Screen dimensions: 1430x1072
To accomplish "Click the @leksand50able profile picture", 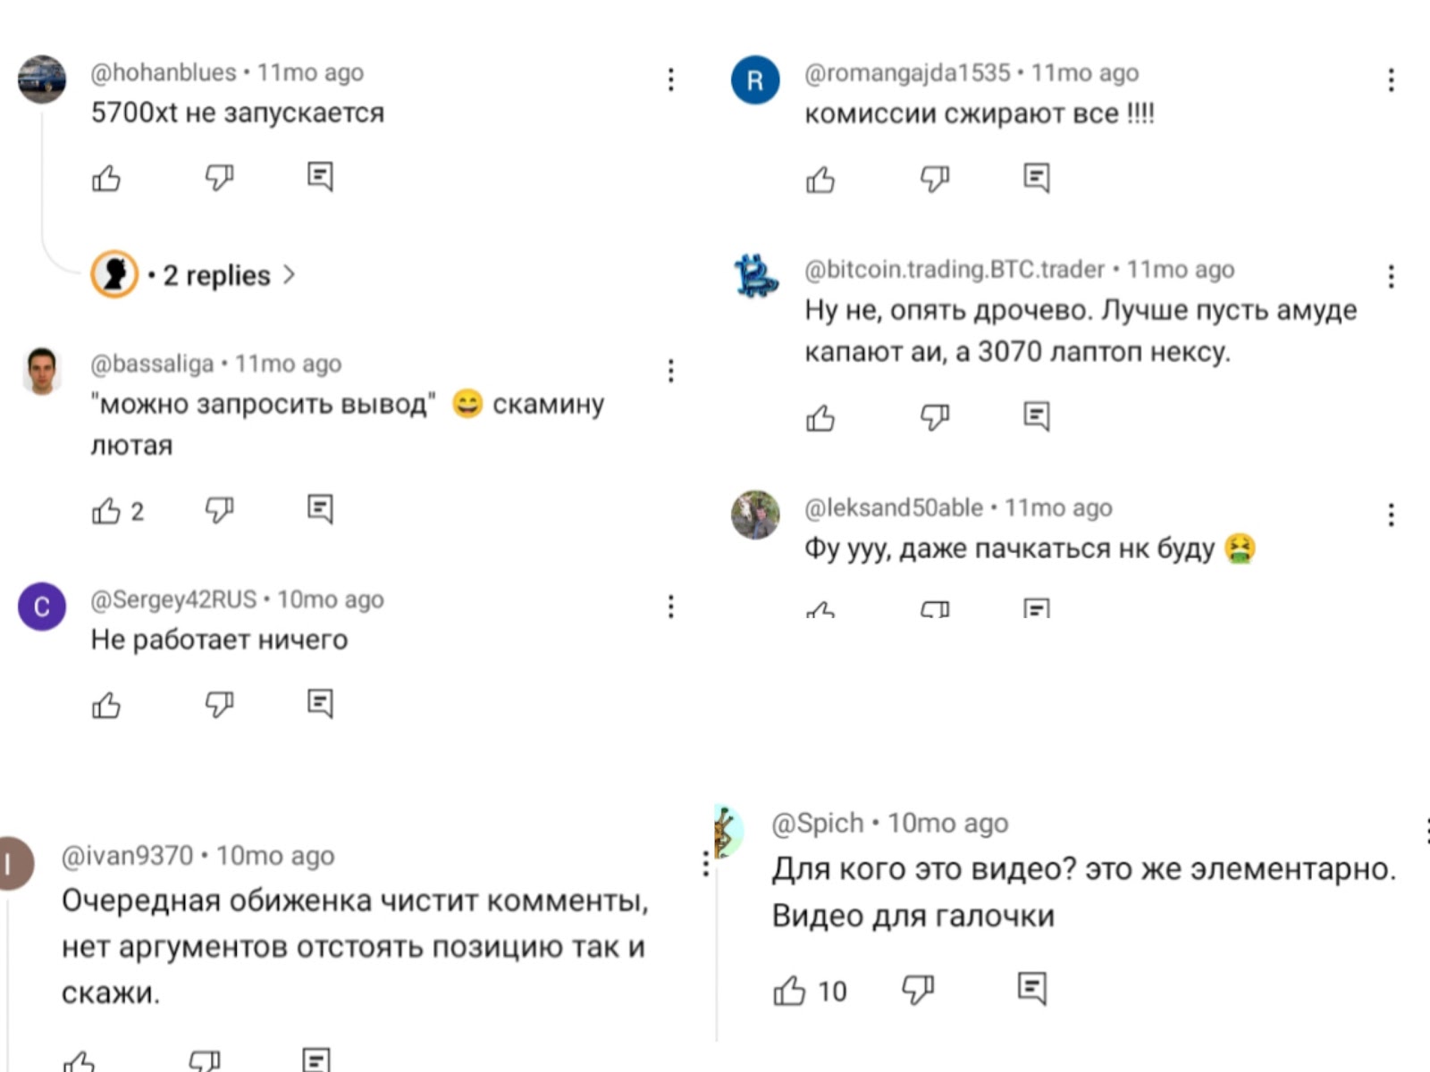I will click(x=755, y=515).
